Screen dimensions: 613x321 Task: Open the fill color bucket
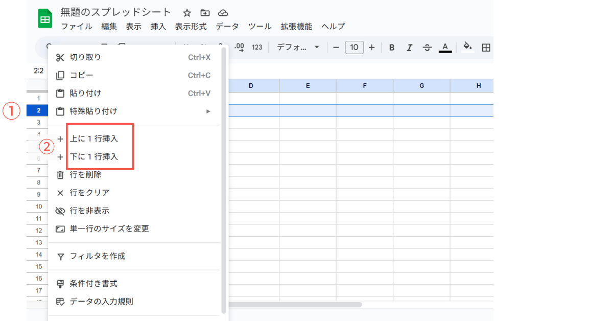tap(467, 47)
